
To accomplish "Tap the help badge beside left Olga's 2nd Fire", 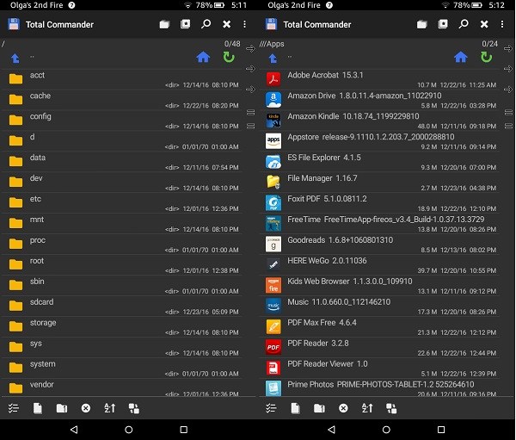I will pos(71,5).
